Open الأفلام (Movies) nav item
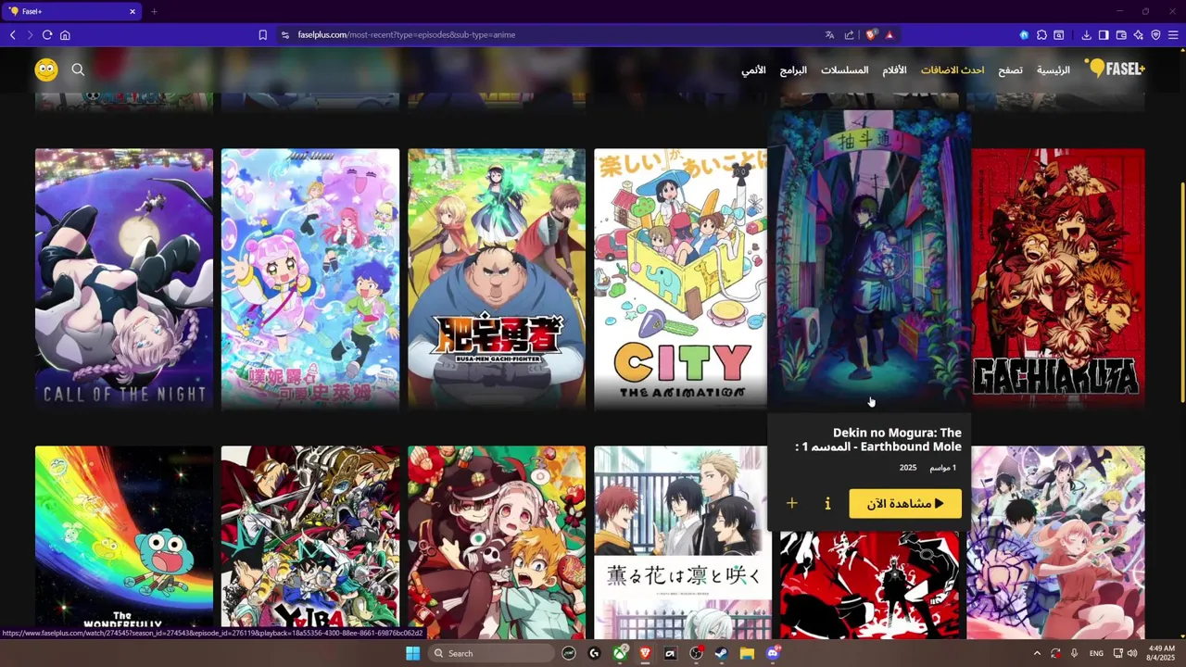This screenshot has width=1186, height=667. tap(894, 70)
